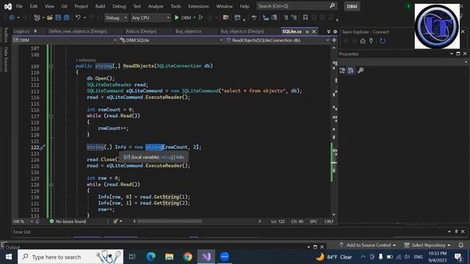This screenshot has width=470, height=264.
Task: Open the DBM.SQLite class dropdown
Action: (171, 40)
